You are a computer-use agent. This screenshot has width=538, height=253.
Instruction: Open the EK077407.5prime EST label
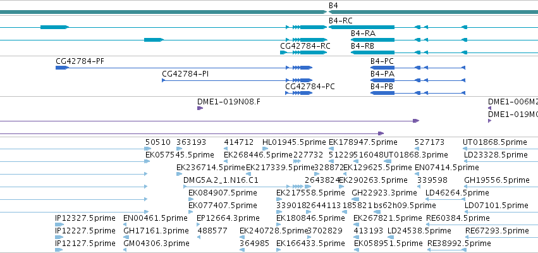coord(223,206)
